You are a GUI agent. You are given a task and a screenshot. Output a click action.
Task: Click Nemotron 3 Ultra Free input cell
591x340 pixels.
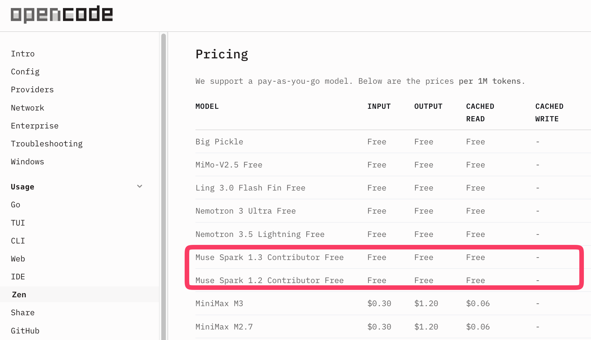pos(377,211)
